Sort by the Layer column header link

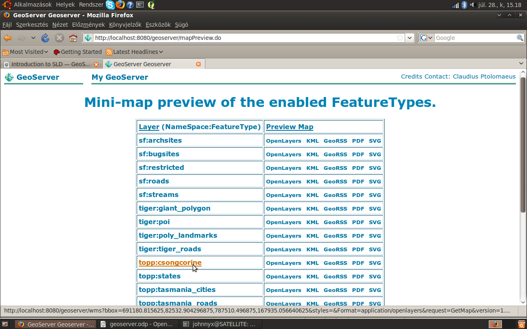[149, 127]
